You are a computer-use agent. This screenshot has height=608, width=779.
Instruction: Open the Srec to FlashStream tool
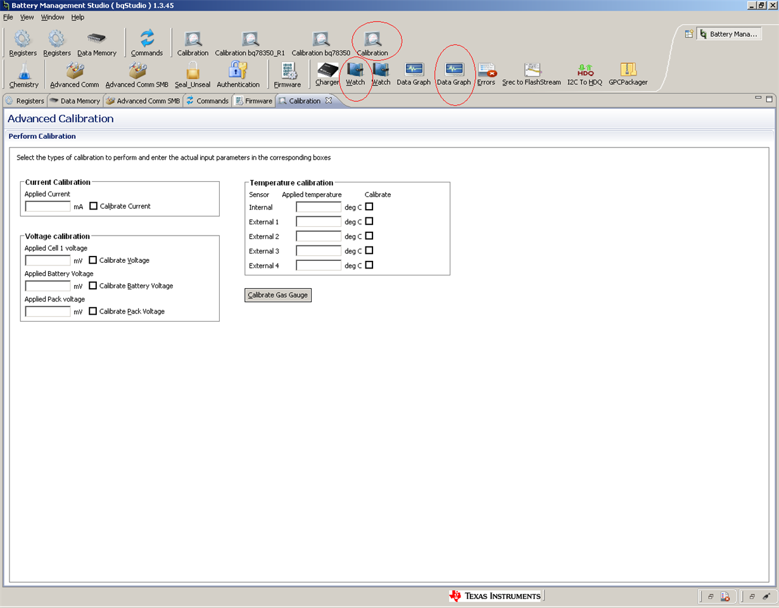(531, 74)
